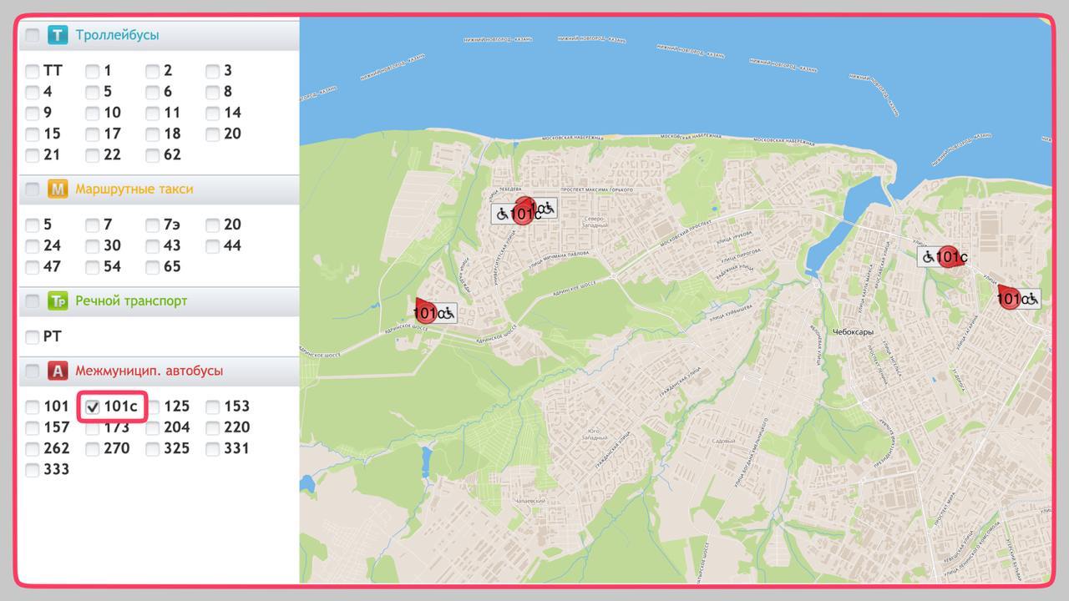Click the Чебоксары city label on map
1069x601 pixels.
pos(853,332)
